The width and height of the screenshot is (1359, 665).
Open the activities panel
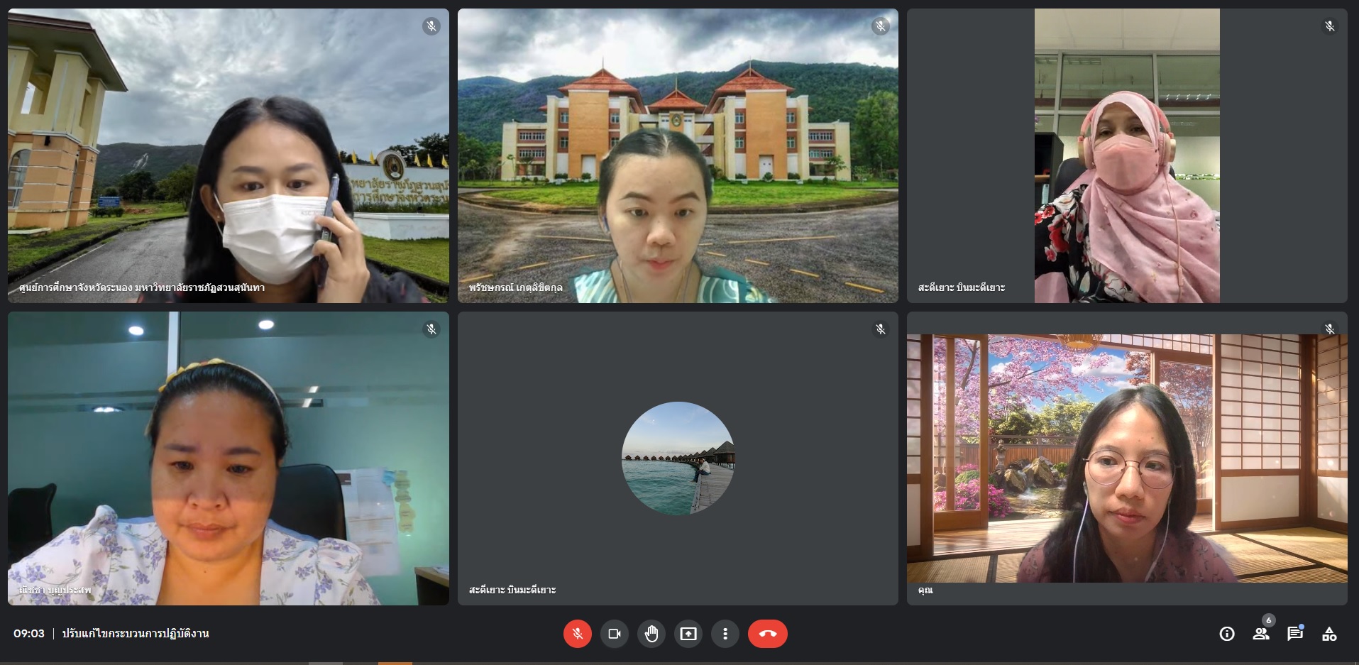[1329, 634]
